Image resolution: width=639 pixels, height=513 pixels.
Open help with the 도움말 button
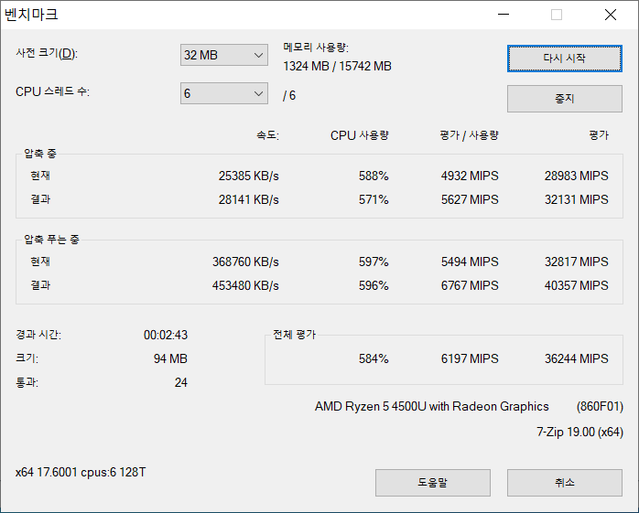point(432,483)
